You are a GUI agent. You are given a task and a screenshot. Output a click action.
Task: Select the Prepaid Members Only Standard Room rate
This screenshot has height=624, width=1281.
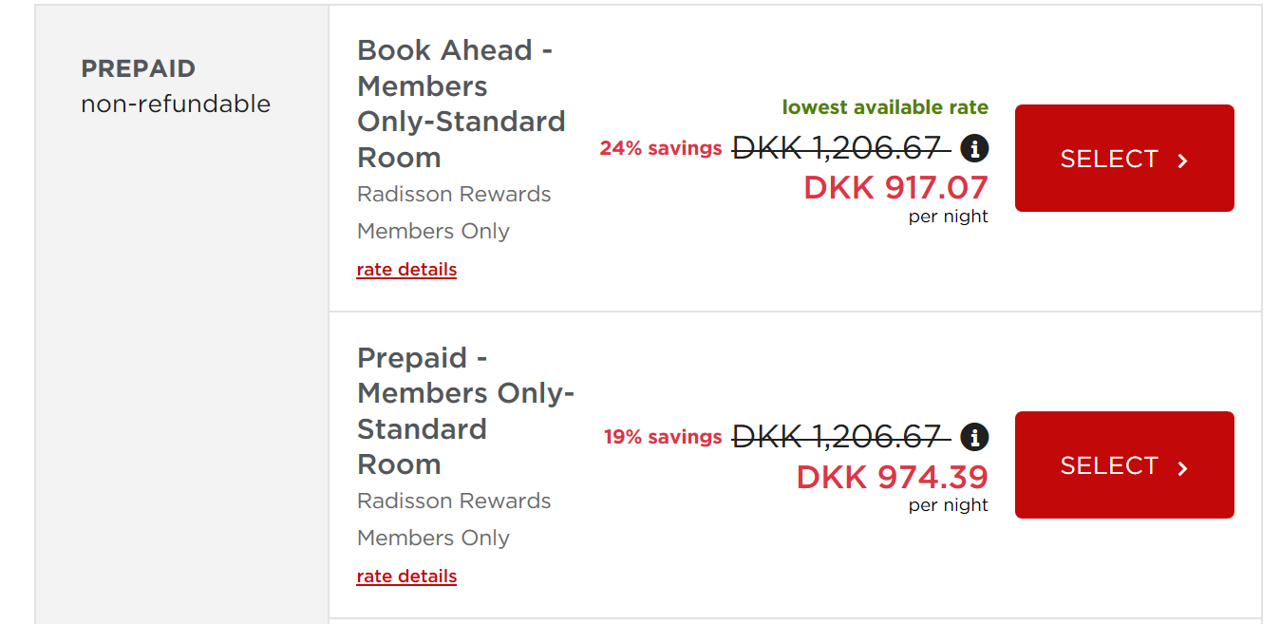[x=1123, y=464]
